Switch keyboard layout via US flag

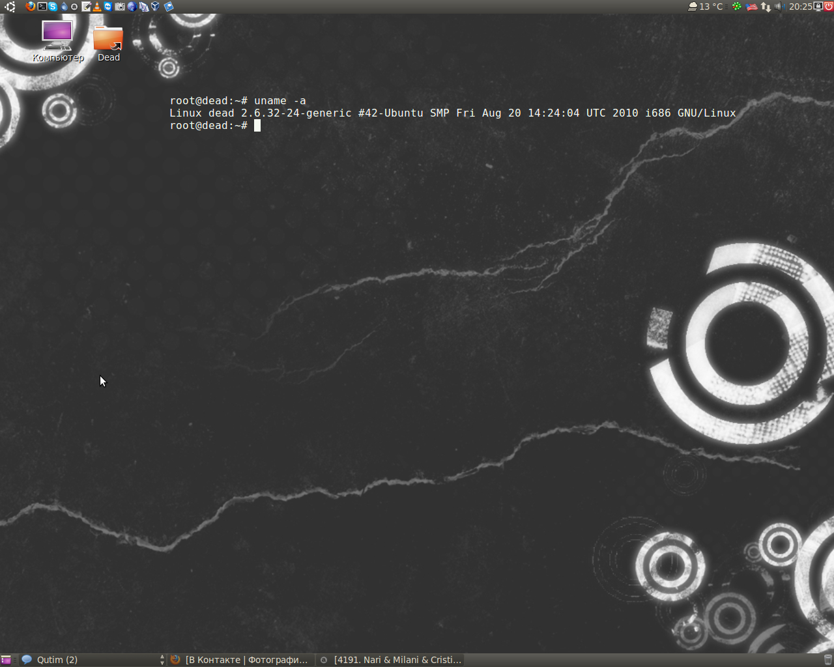751,7
